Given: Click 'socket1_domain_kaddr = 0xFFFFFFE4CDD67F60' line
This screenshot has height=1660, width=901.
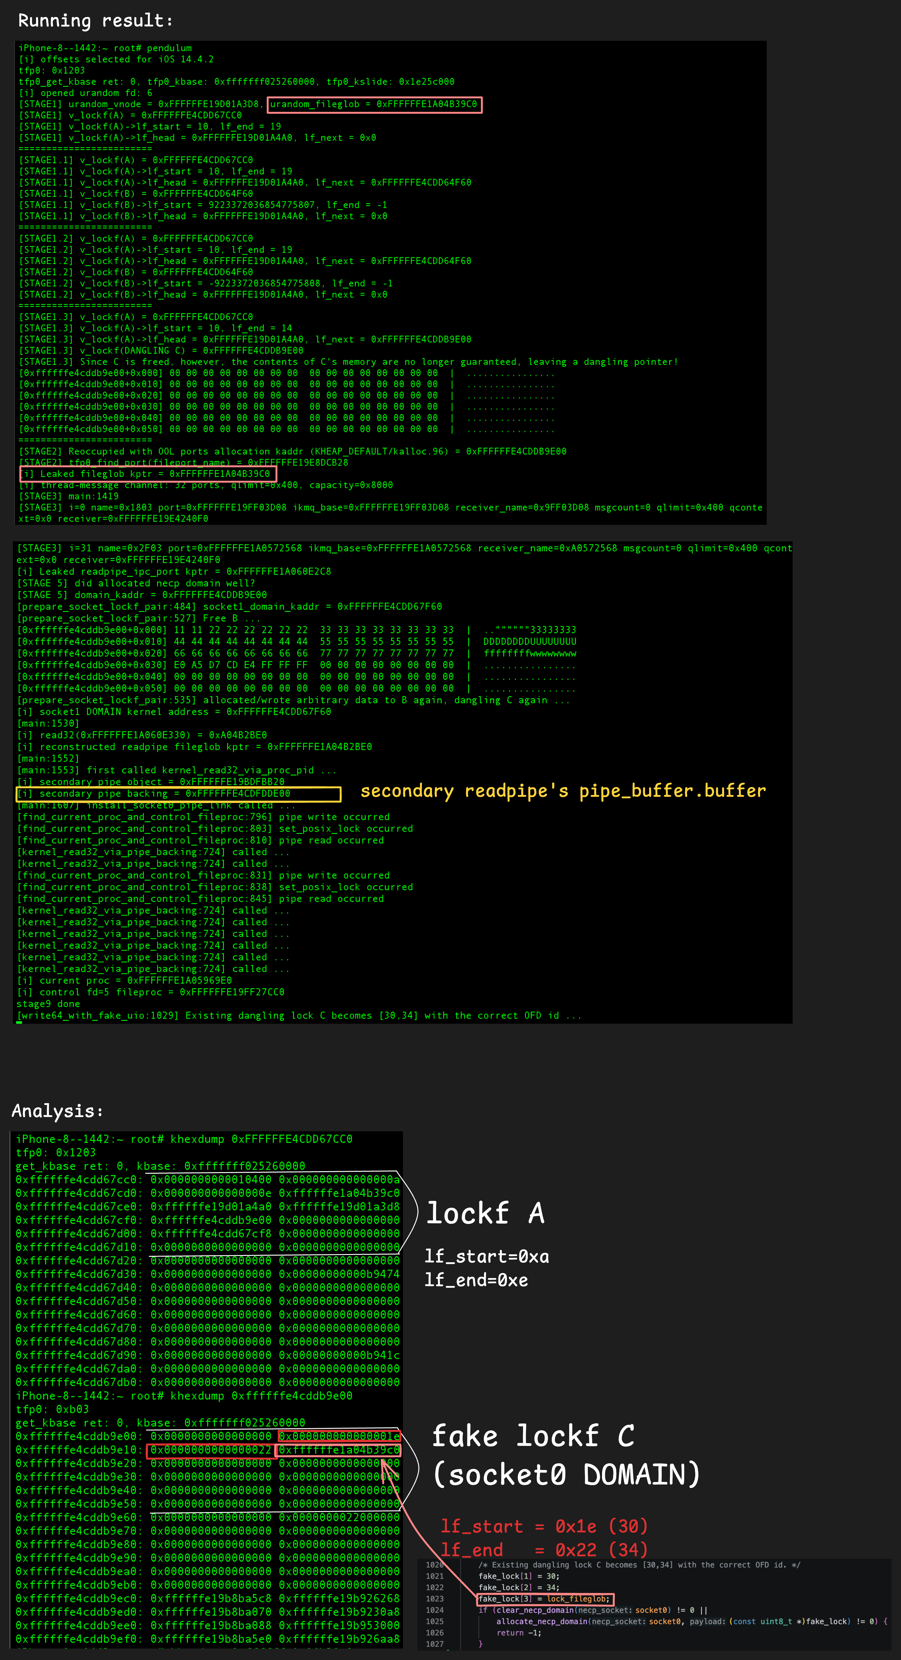Looking at the screenshot, I should (229, 606).
